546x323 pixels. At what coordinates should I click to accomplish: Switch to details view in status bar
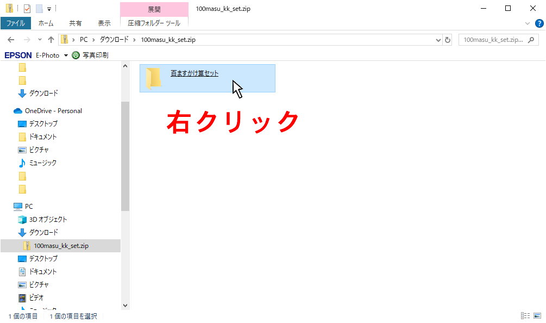(525, 316)
